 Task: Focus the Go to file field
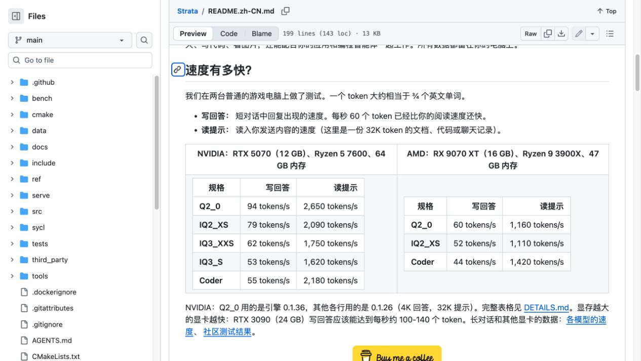[80, 60]
